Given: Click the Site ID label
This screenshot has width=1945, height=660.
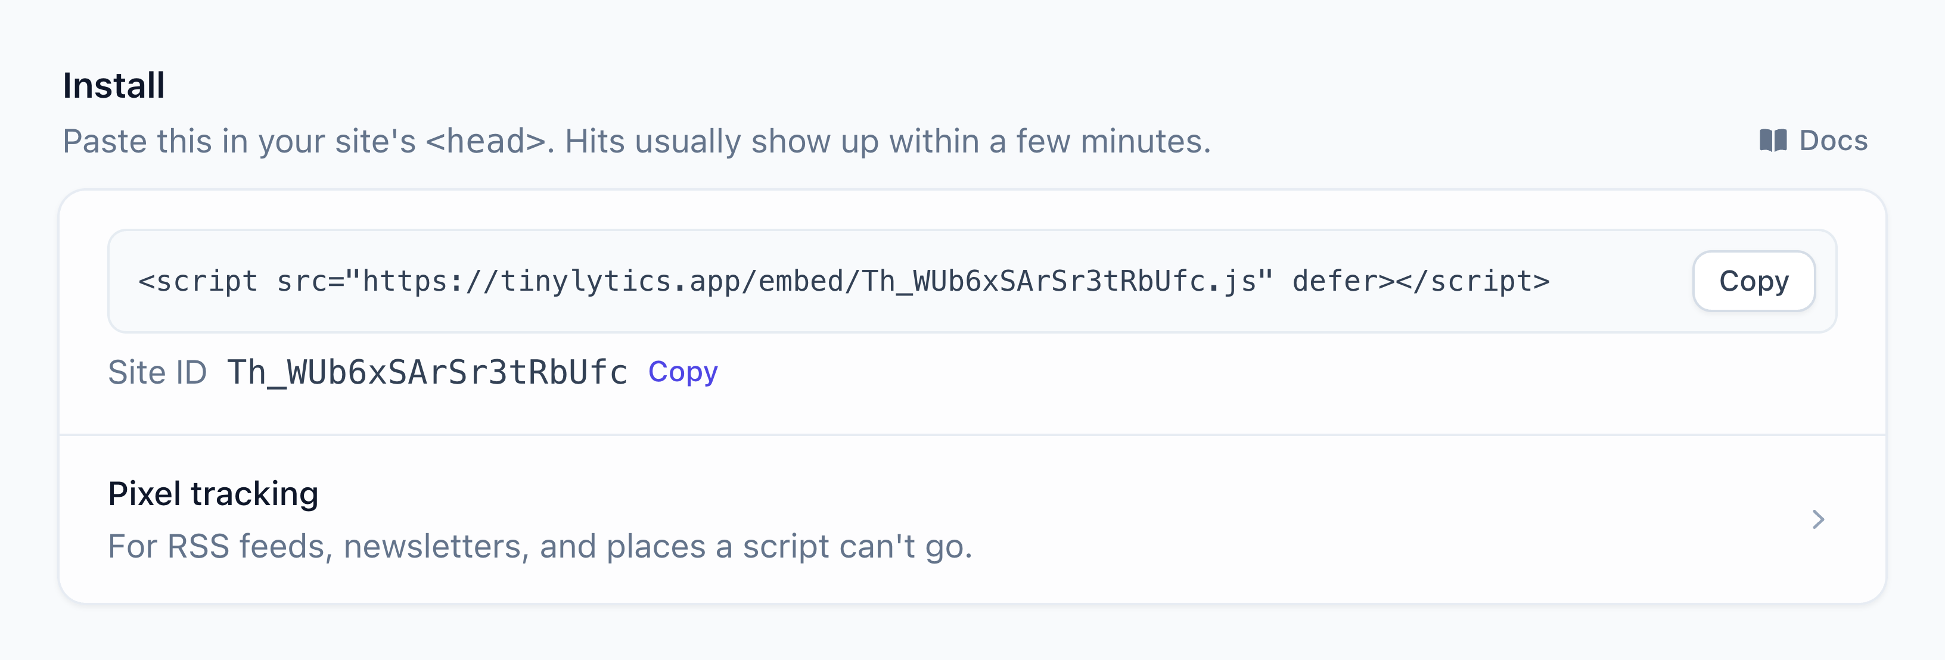Looking at the screenshot, I should (157, 372).
